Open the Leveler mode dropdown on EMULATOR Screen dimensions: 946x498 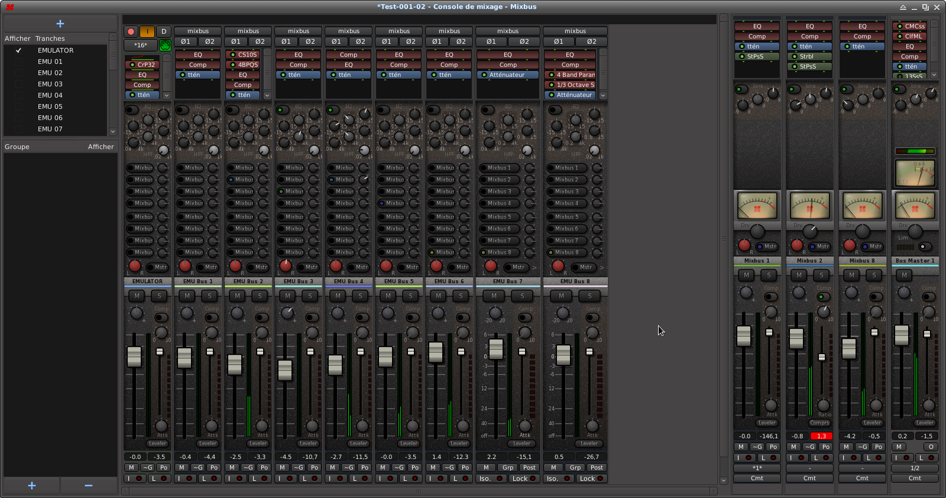point(157,444)
